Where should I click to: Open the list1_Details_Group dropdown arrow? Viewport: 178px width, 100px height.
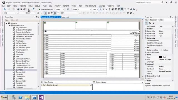click(x=90, y=85)
